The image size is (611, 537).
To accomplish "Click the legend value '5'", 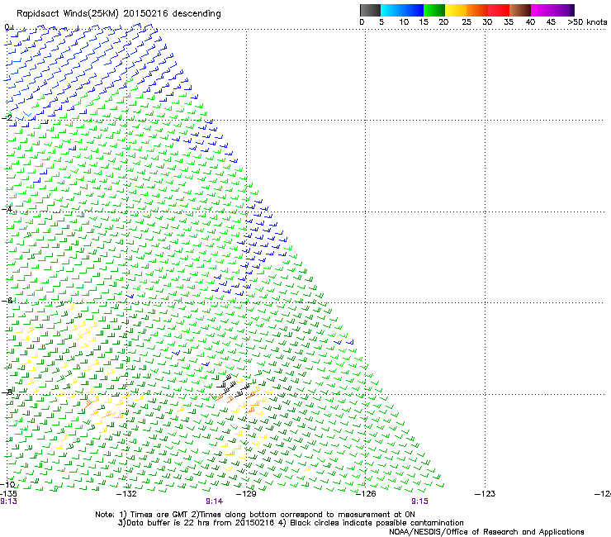I will pyautogui.click(x=381, y=22).
